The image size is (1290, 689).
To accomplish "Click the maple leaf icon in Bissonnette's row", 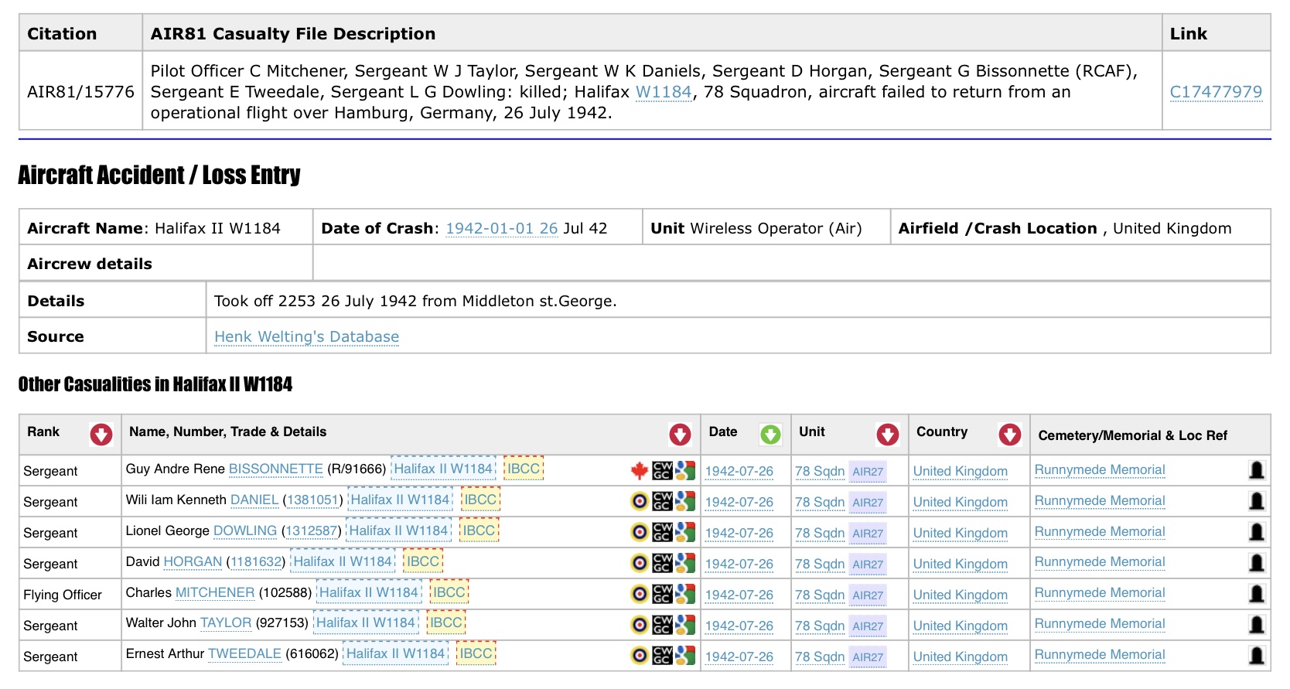I will coord(639,470).
